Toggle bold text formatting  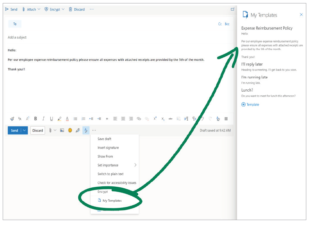tap(35, 119)
